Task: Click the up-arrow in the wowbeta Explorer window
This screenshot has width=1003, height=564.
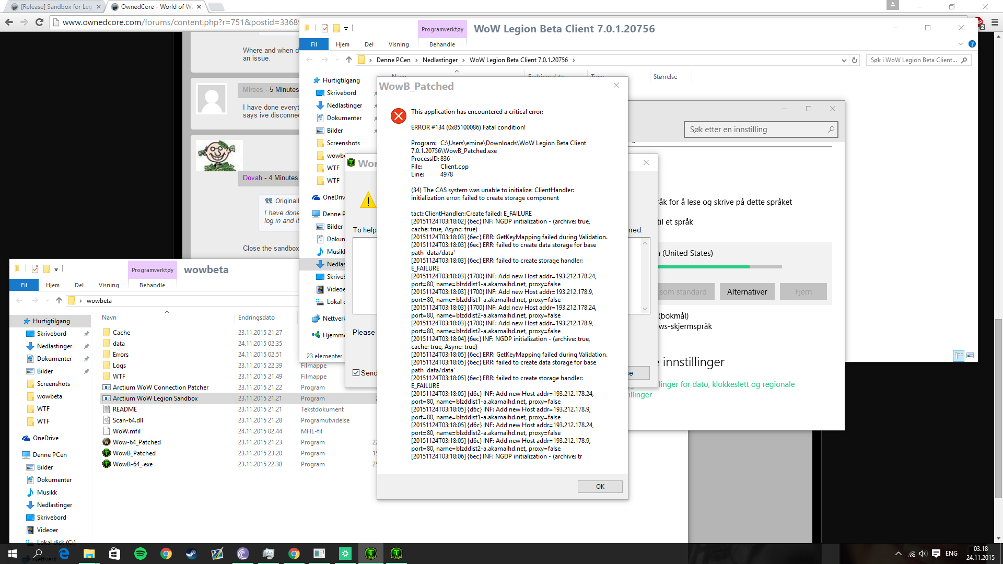Action: (x=59, y=300)
